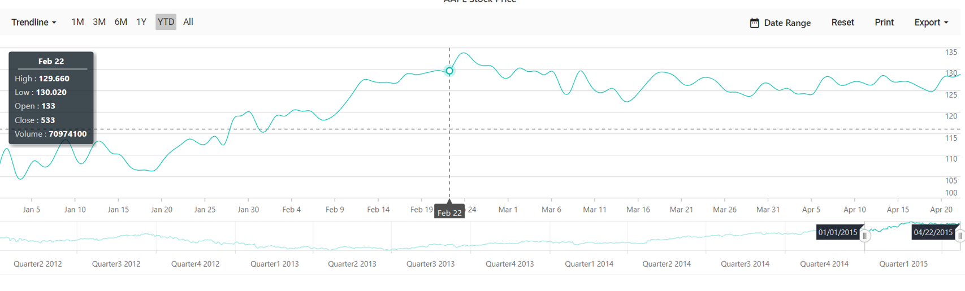Select the 1M period button
Viewport: 965px width, 291px height.
pos(77,22)
